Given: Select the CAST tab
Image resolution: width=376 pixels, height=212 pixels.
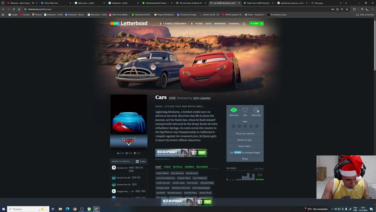Looking at the screenshot, I should click(x=158, y=167).
